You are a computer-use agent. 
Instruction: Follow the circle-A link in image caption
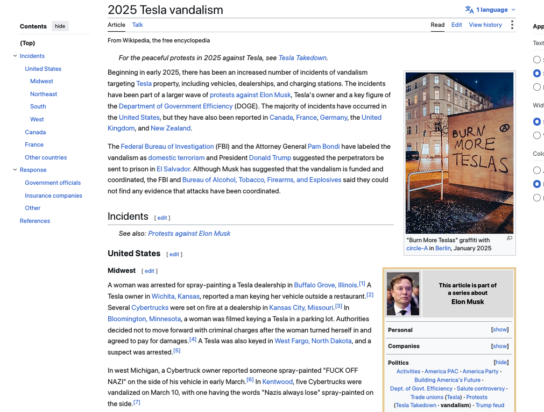tap(417, 248)
